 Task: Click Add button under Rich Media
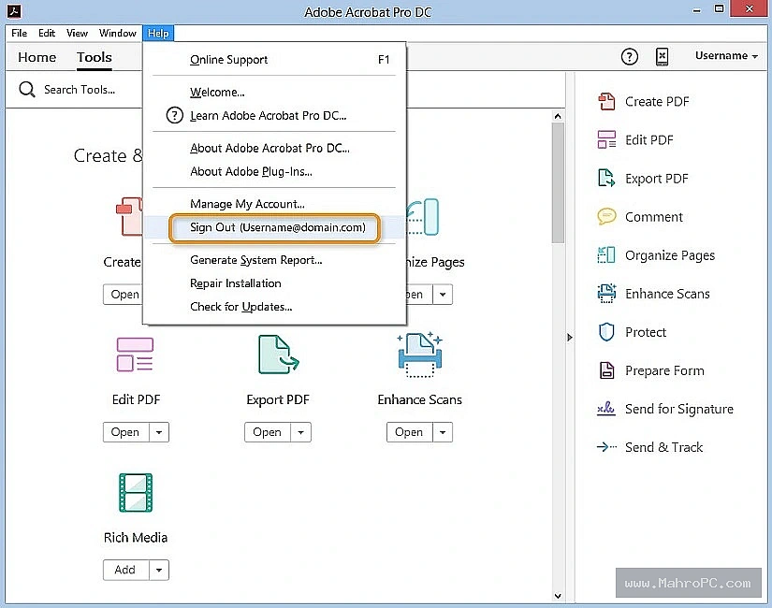(126, 570)
